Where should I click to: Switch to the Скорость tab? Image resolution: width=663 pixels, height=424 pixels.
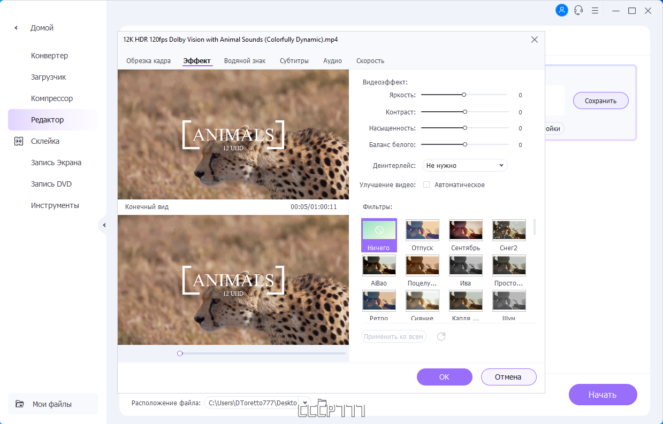click(x=370, y=61)
